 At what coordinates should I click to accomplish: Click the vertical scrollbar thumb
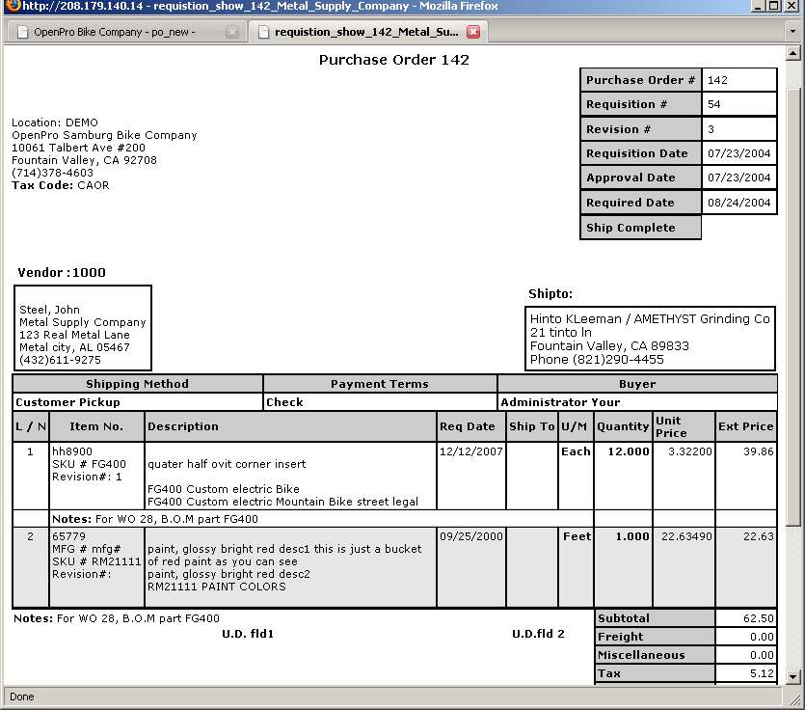793,309
